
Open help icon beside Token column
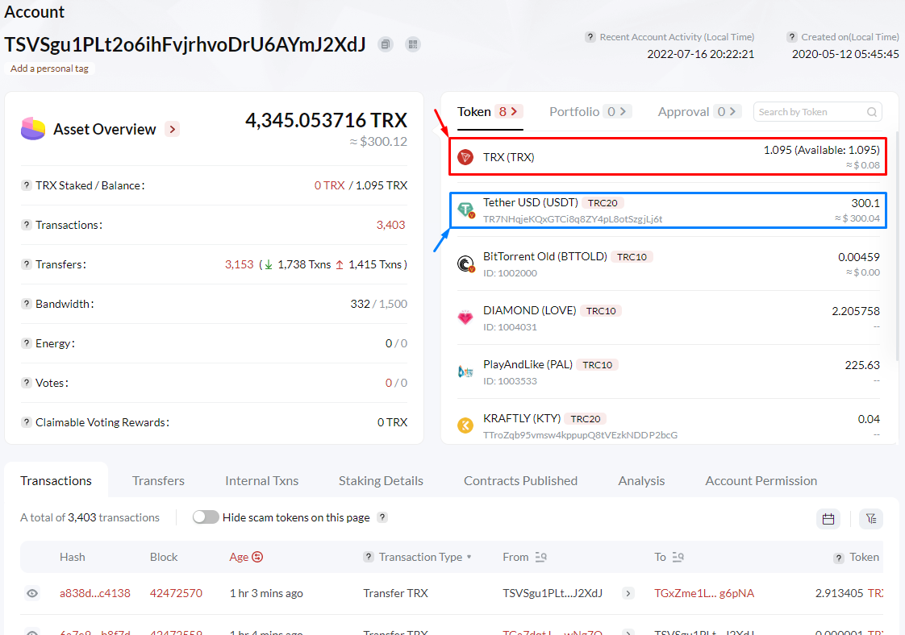click(x=839, y=558)
